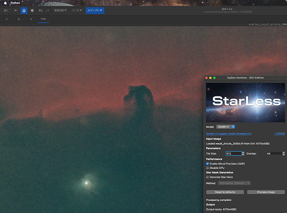
Task: Click the Tile Size stepper arrows
Action: [243, 153]
